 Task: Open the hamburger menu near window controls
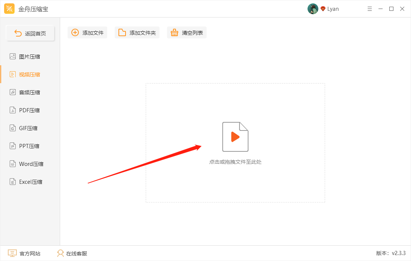pos(370,9)
